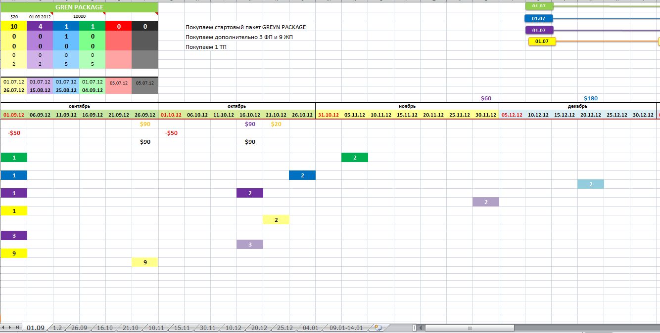Screen dimensions: 660x333
Task: Select the green cell '2' under ноябрь
Action: (x=355, y=158)
